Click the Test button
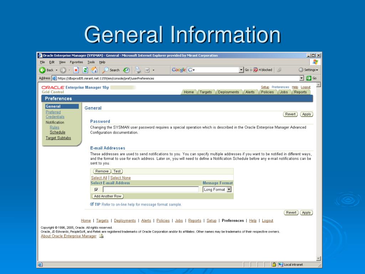Image resolution: width=365 pixels, height=274 pixels. [x=117, y=171]
